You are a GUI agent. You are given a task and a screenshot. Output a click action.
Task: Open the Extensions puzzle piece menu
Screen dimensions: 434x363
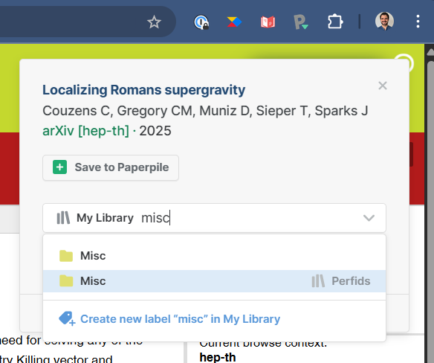335,22
